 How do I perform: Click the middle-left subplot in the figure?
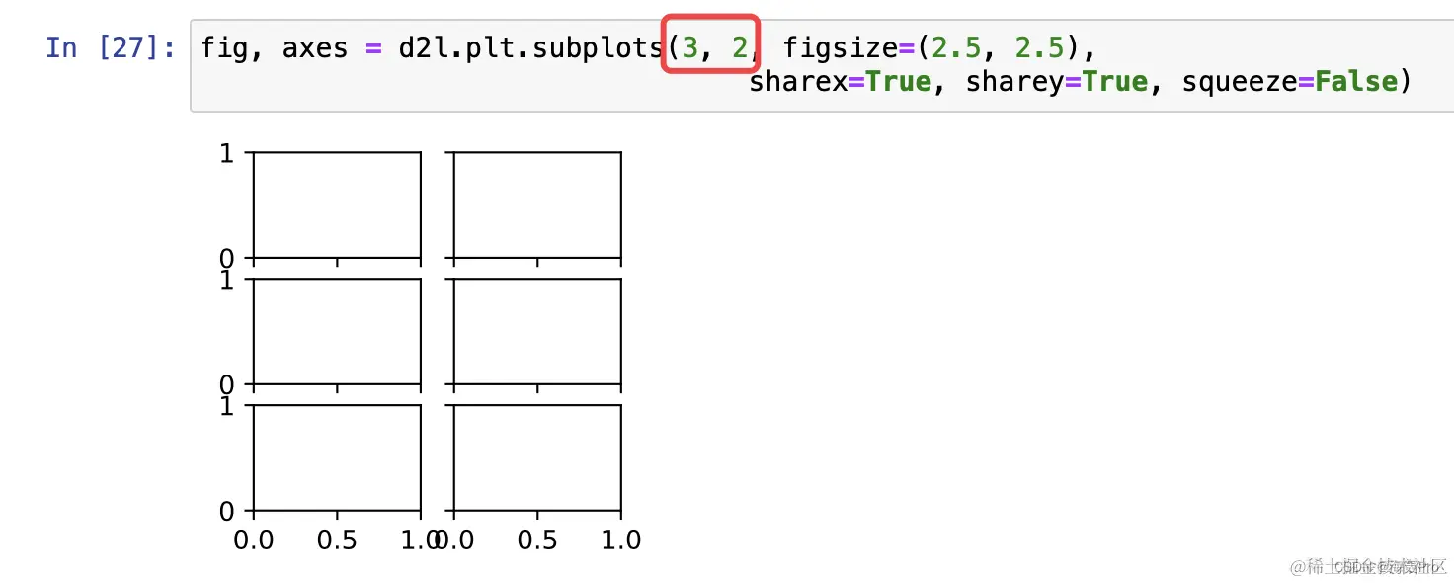point(338,332)
